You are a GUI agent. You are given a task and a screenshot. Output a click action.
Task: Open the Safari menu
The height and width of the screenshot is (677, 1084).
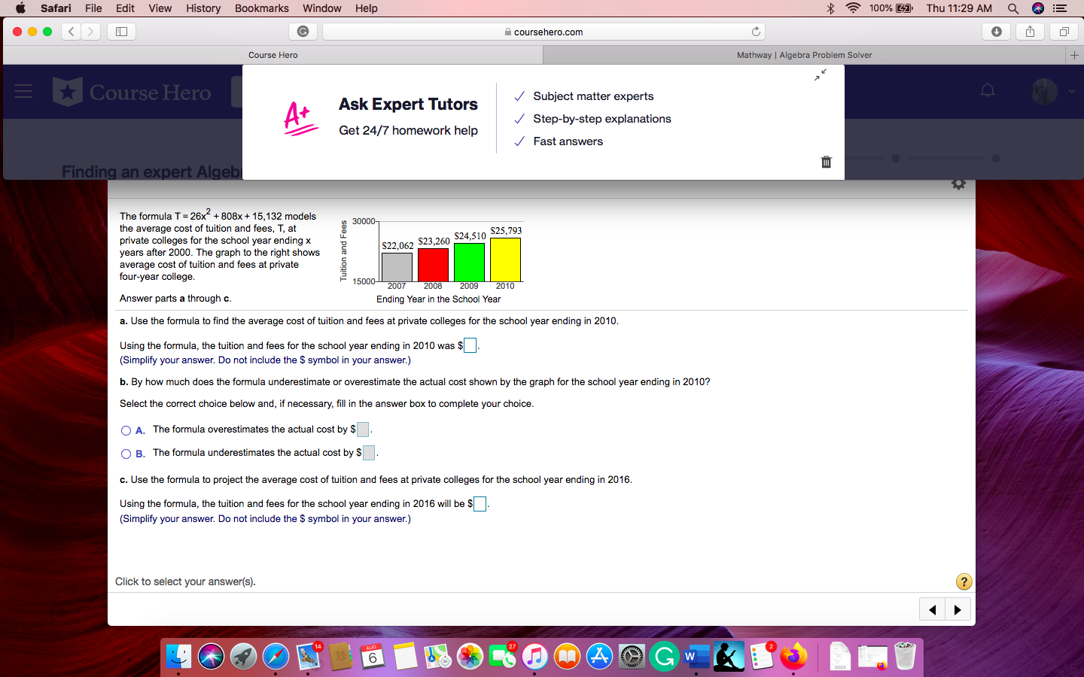click(56, 8)
